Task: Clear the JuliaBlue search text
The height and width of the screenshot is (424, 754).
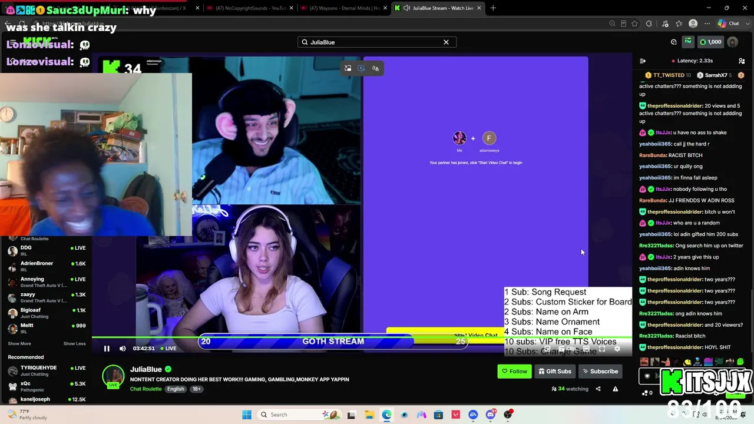Action: pos(446,42)
